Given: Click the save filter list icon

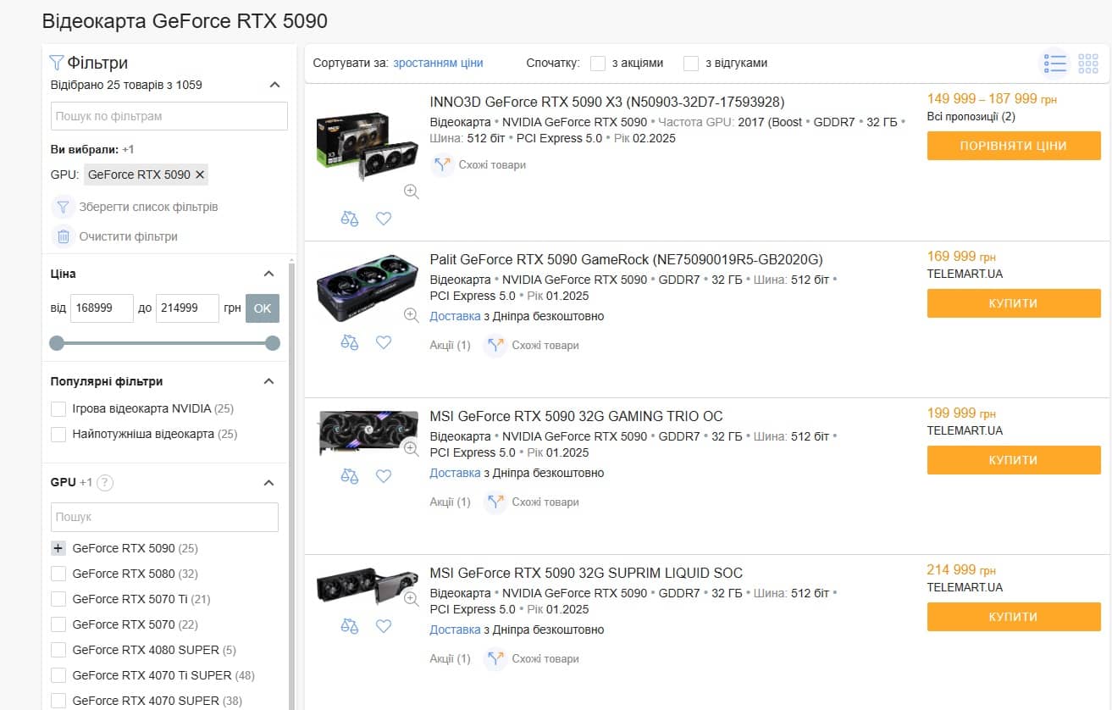Looking at the screenshot, I should [x=63, y=207].
